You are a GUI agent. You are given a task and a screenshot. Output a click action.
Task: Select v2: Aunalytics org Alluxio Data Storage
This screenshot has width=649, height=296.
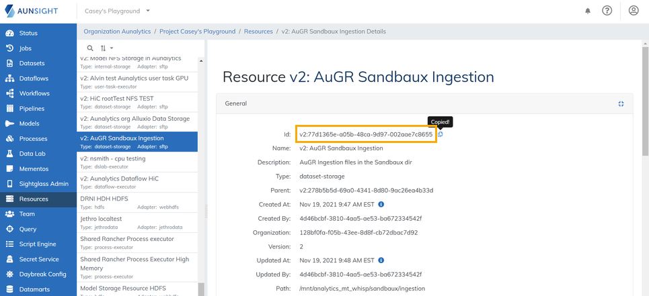(137, 122)
